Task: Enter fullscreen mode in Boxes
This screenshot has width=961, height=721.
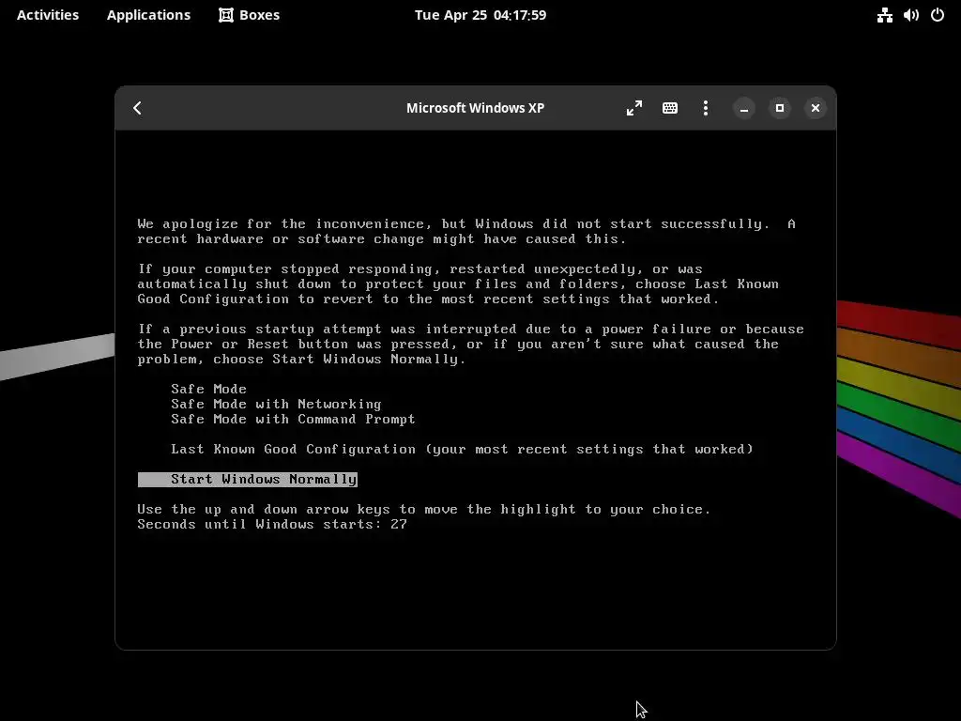Action: coord(634,108)
